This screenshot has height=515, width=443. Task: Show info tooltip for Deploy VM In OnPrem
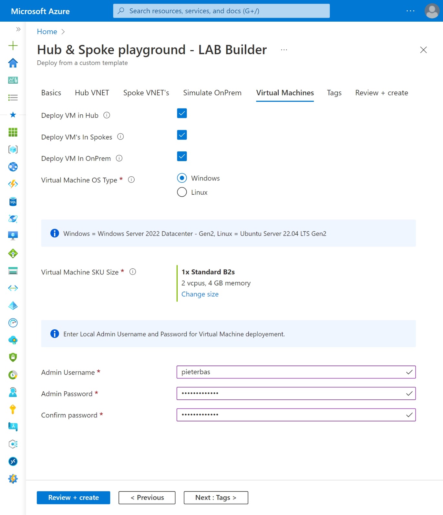[x=119, y=158]
